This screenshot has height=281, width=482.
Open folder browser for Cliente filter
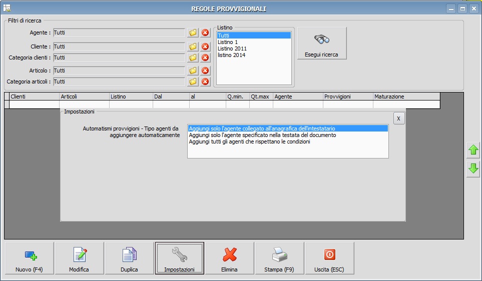click(193, 46)
